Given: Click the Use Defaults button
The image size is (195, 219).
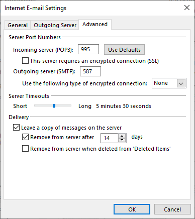Looking at the screenshot, I should [x=124, y=50].
